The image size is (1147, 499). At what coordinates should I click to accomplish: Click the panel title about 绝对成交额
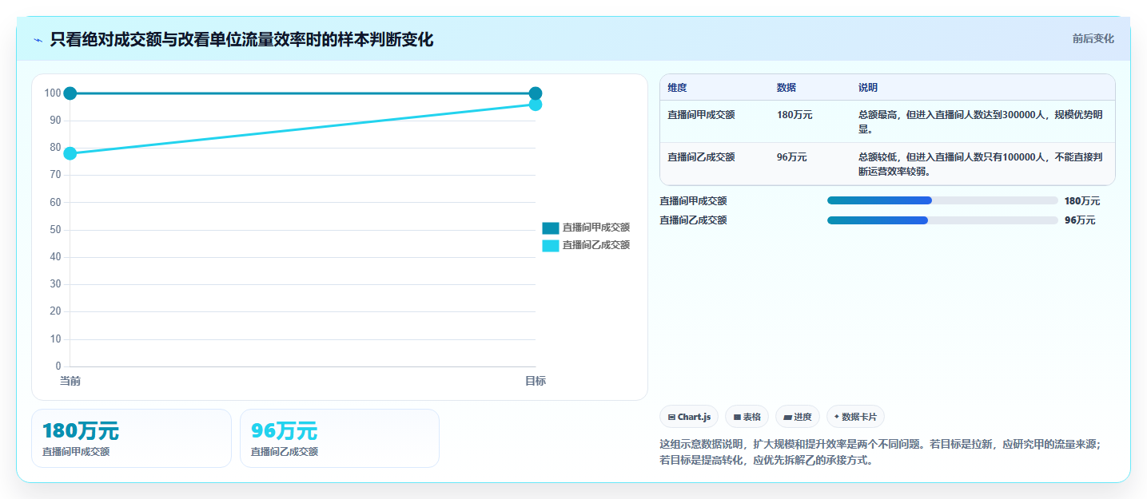241,39
